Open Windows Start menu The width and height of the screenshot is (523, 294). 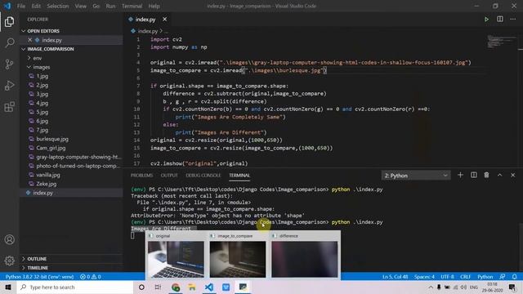click(8, 287)
